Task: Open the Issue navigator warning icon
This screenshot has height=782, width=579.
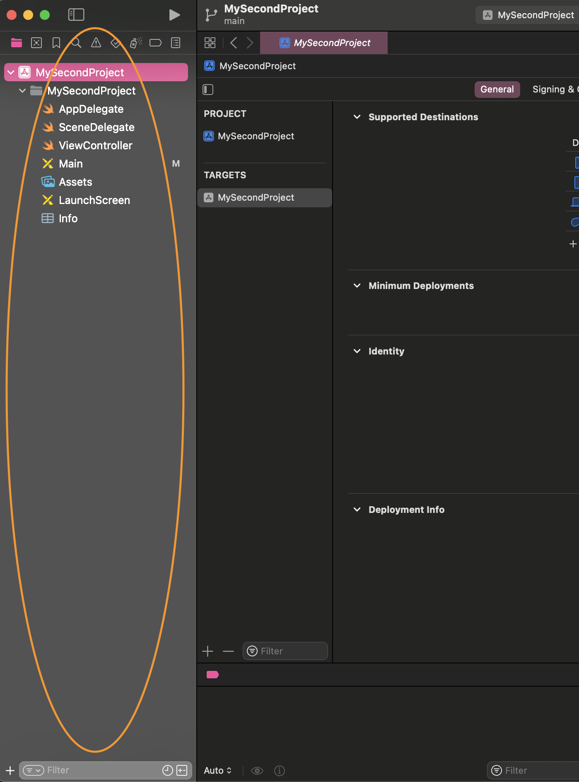Action: coord(96,43)
